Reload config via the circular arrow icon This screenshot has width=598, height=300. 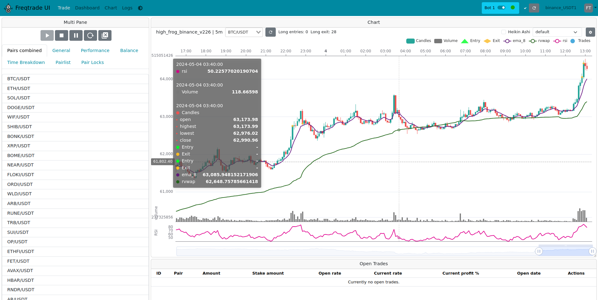coord(90,35)
